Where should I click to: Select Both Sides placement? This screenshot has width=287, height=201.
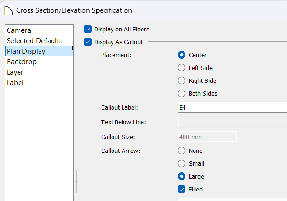tap(182, 93)
